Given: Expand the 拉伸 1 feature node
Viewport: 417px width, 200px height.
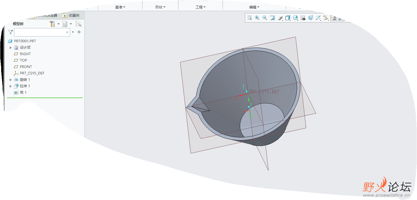Looking at the screenshot, I should pyautogui.click(x=11, y=86).
